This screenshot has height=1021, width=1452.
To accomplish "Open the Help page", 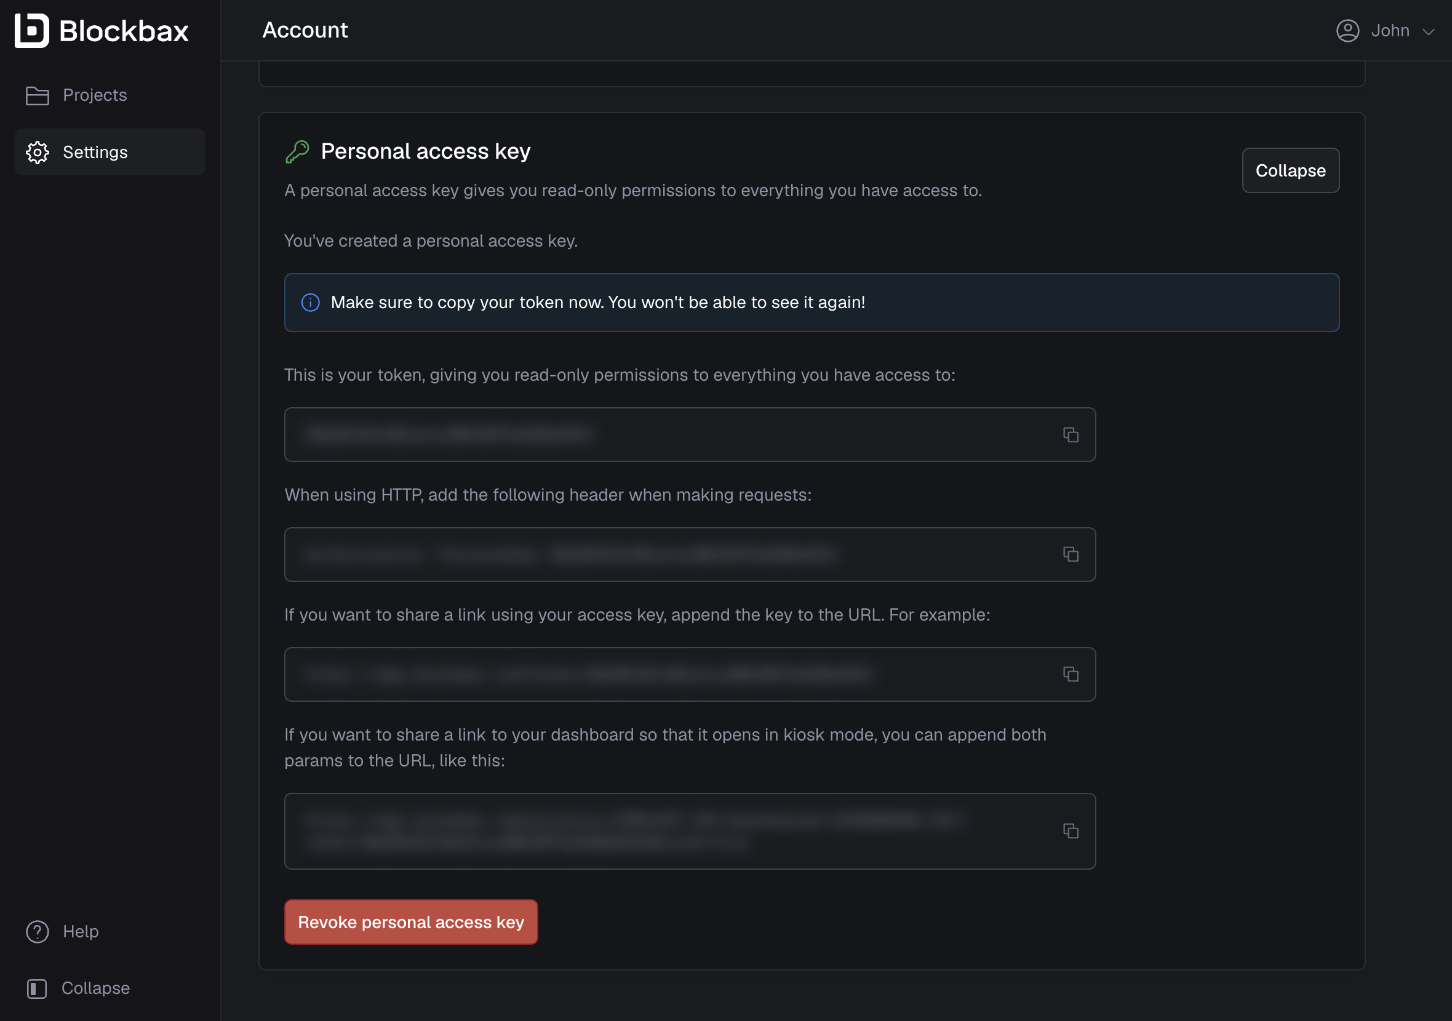I will tap(110, 931).
